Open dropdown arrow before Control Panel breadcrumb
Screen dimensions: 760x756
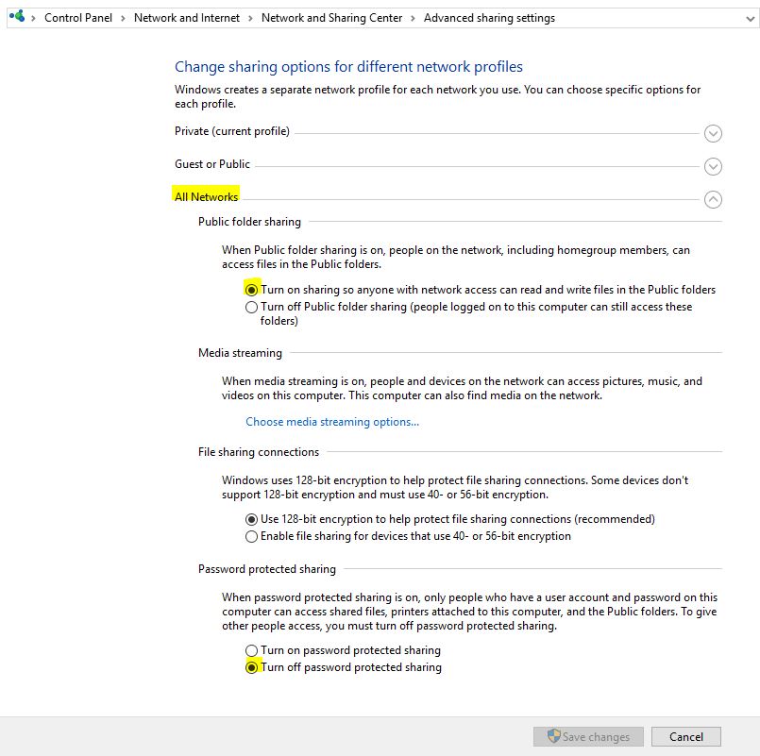pyautogui.click(x=33, y=19)
